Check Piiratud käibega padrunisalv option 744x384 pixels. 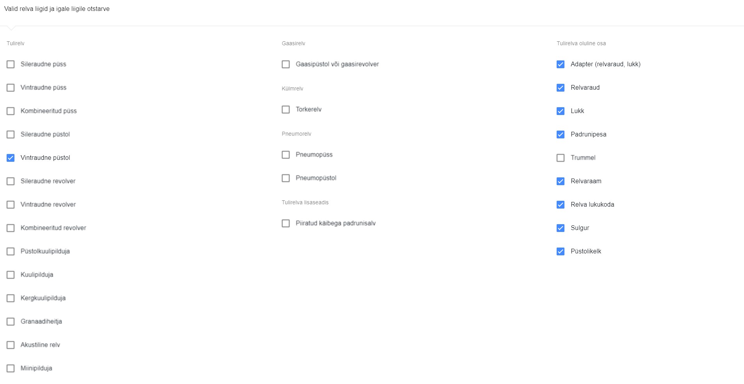click(x=286, y=223)
